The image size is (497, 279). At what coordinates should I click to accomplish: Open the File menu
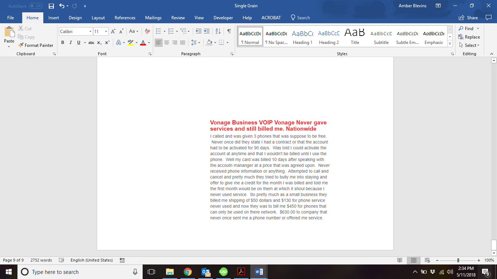tap(11, 17)
